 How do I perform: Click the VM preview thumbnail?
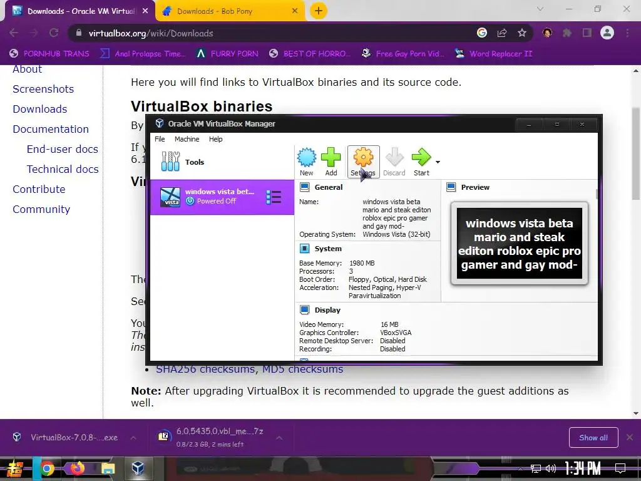(x=519, y=244)
